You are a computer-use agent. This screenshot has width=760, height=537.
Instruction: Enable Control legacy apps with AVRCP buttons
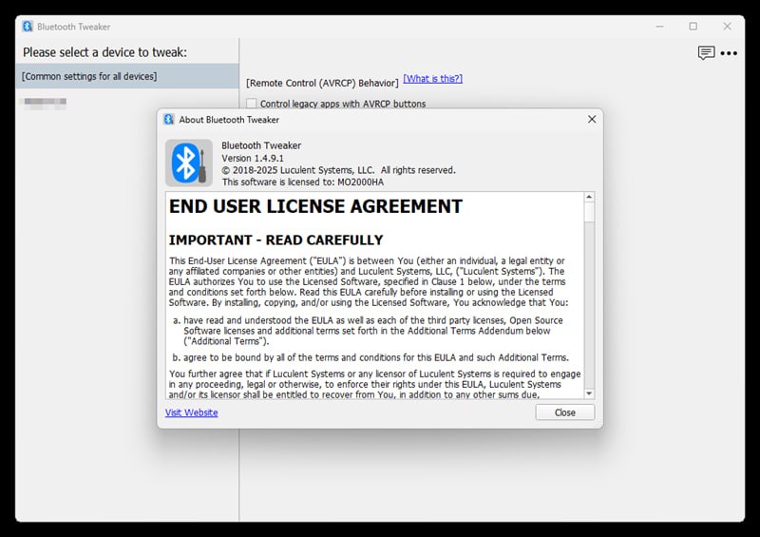tap(252, 104)
